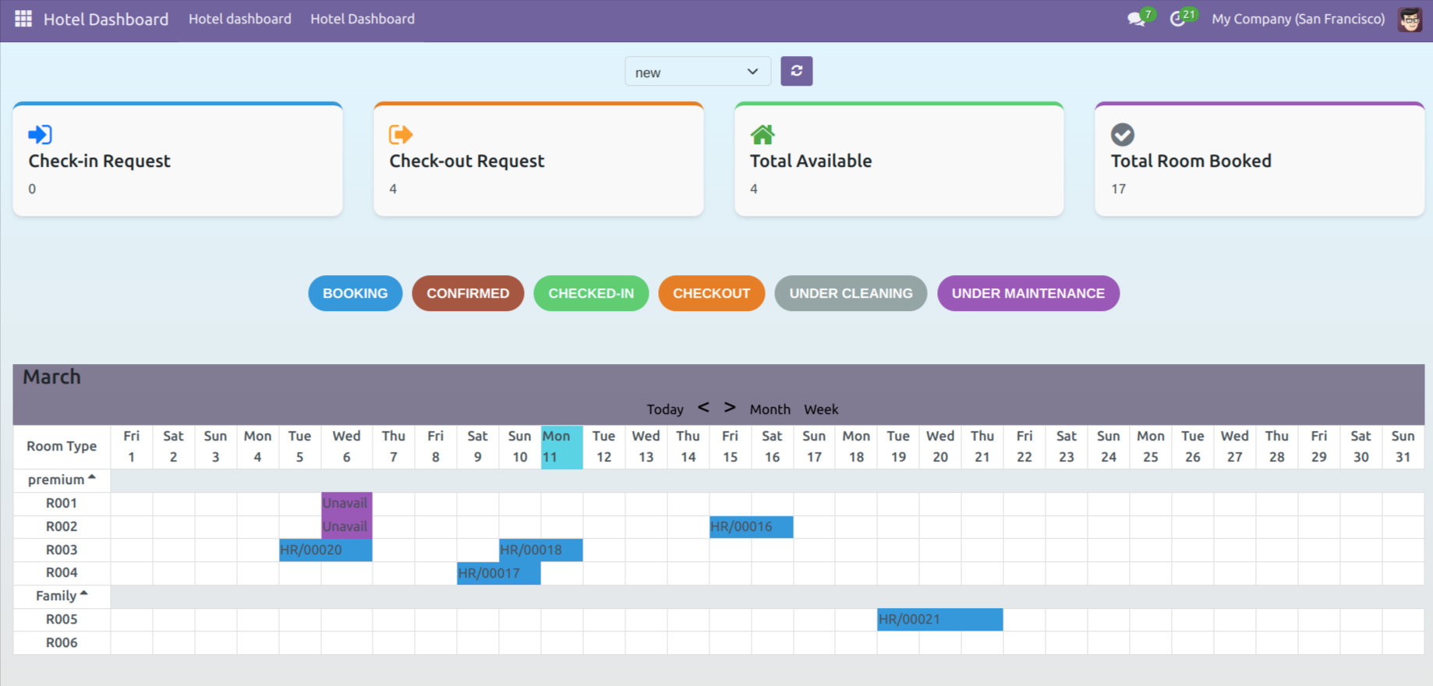
Task: Click the Check-in Request arrow icon
Action: pyautogui.click(x=40, y=135)
